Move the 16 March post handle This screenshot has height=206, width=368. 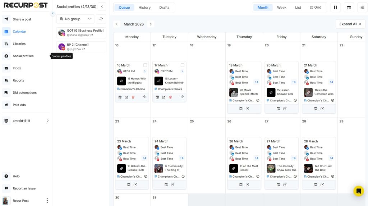pos(145,97)
